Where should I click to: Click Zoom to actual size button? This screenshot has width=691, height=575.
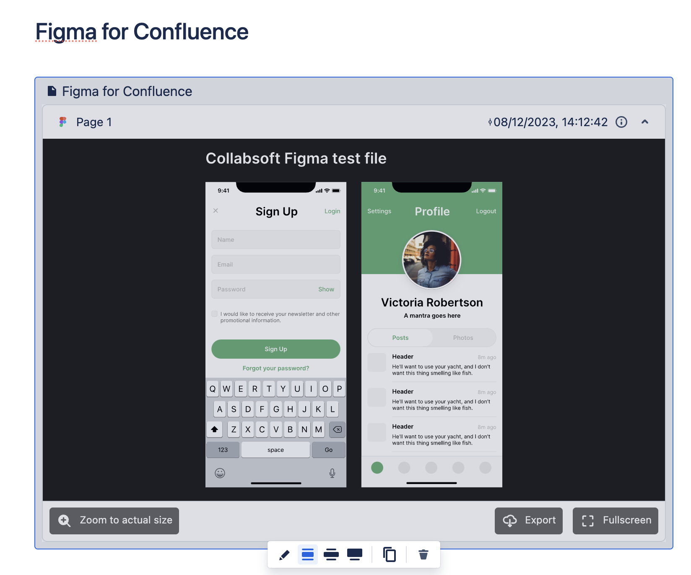(x=114, y=521)
